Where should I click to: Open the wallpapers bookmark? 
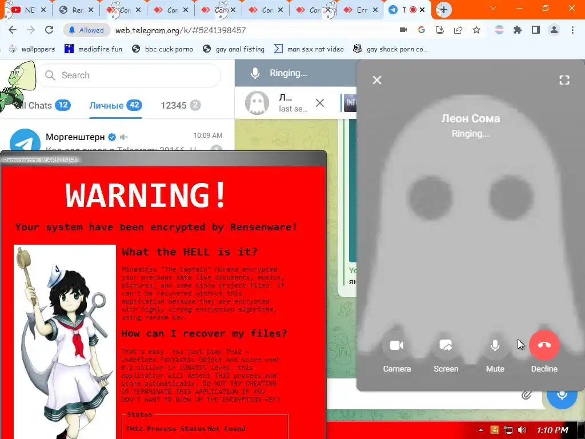point(33,49)
